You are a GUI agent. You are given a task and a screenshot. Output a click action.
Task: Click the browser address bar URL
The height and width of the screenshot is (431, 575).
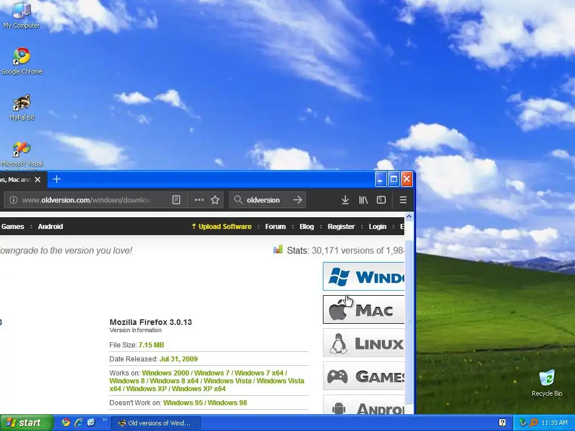tap(86, 200)
